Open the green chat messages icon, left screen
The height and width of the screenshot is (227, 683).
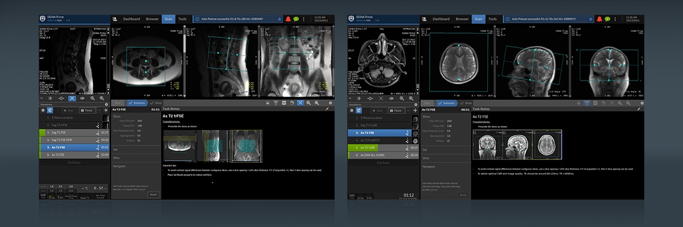(x=296, y=19)
